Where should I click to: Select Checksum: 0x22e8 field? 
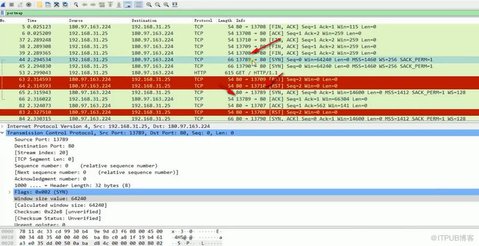pyautogui.click(x=58, y=212)
